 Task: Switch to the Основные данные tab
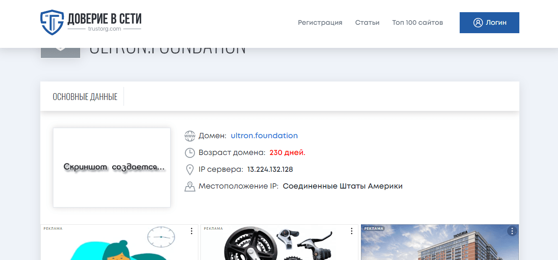pos(85,96)
